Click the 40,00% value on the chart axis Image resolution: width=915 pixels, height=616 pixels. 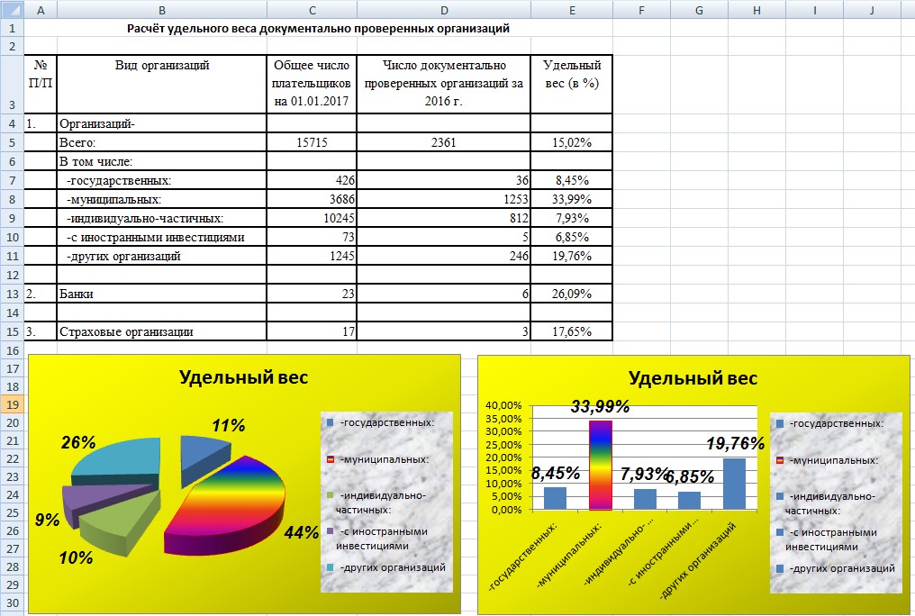click(503, 405)
